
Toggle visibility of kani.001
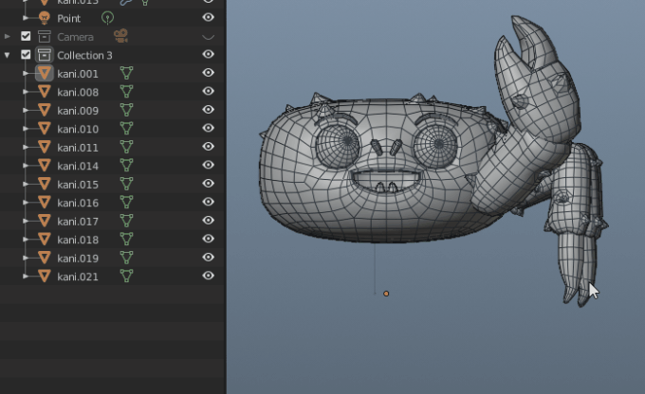pyautogui.click(x=209, y=73)
